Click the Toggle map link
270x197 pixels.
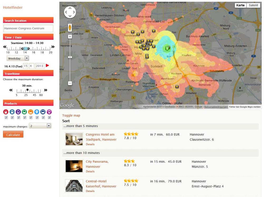(71, 115)
